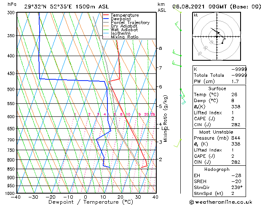Image resolution: width=265 pixels, height=205 pixels.
Task: Click the kt unit label in hodograph
Action: pyautogui.click(x=196, y=15)
